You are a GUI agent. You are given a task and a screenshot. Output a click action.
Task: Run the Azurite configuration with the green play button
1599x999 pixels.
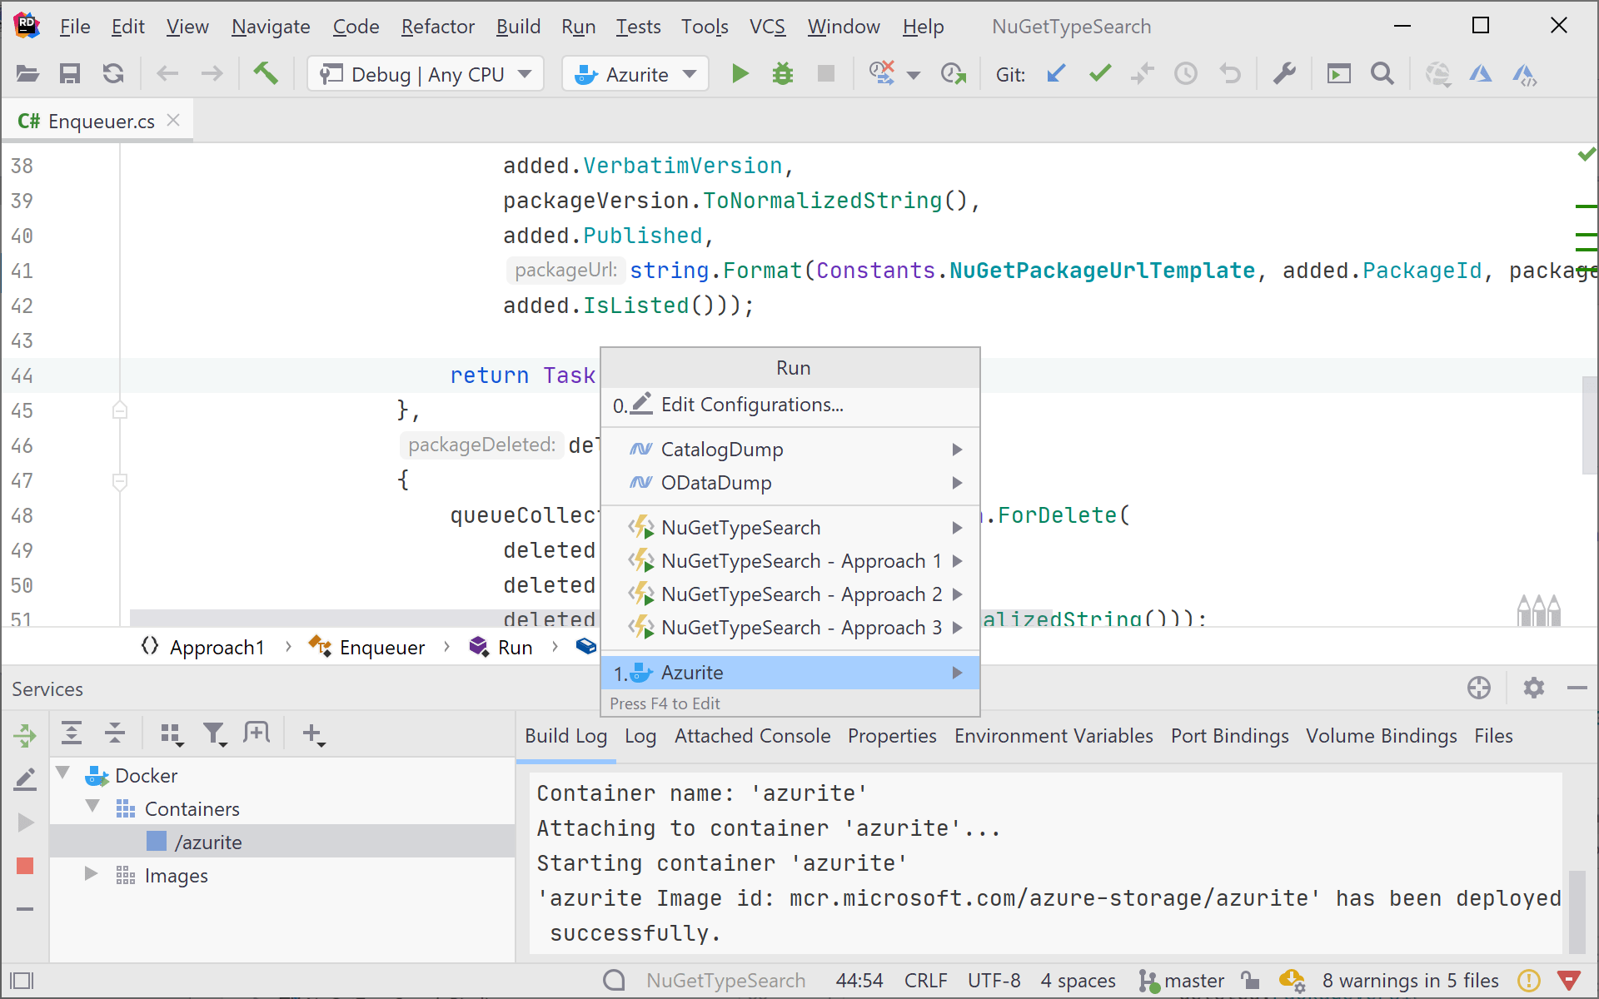pos(740,74)
